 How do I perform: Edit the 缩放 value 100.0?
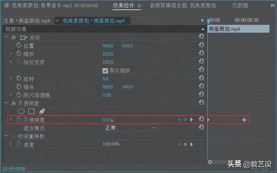coord(108,54)
